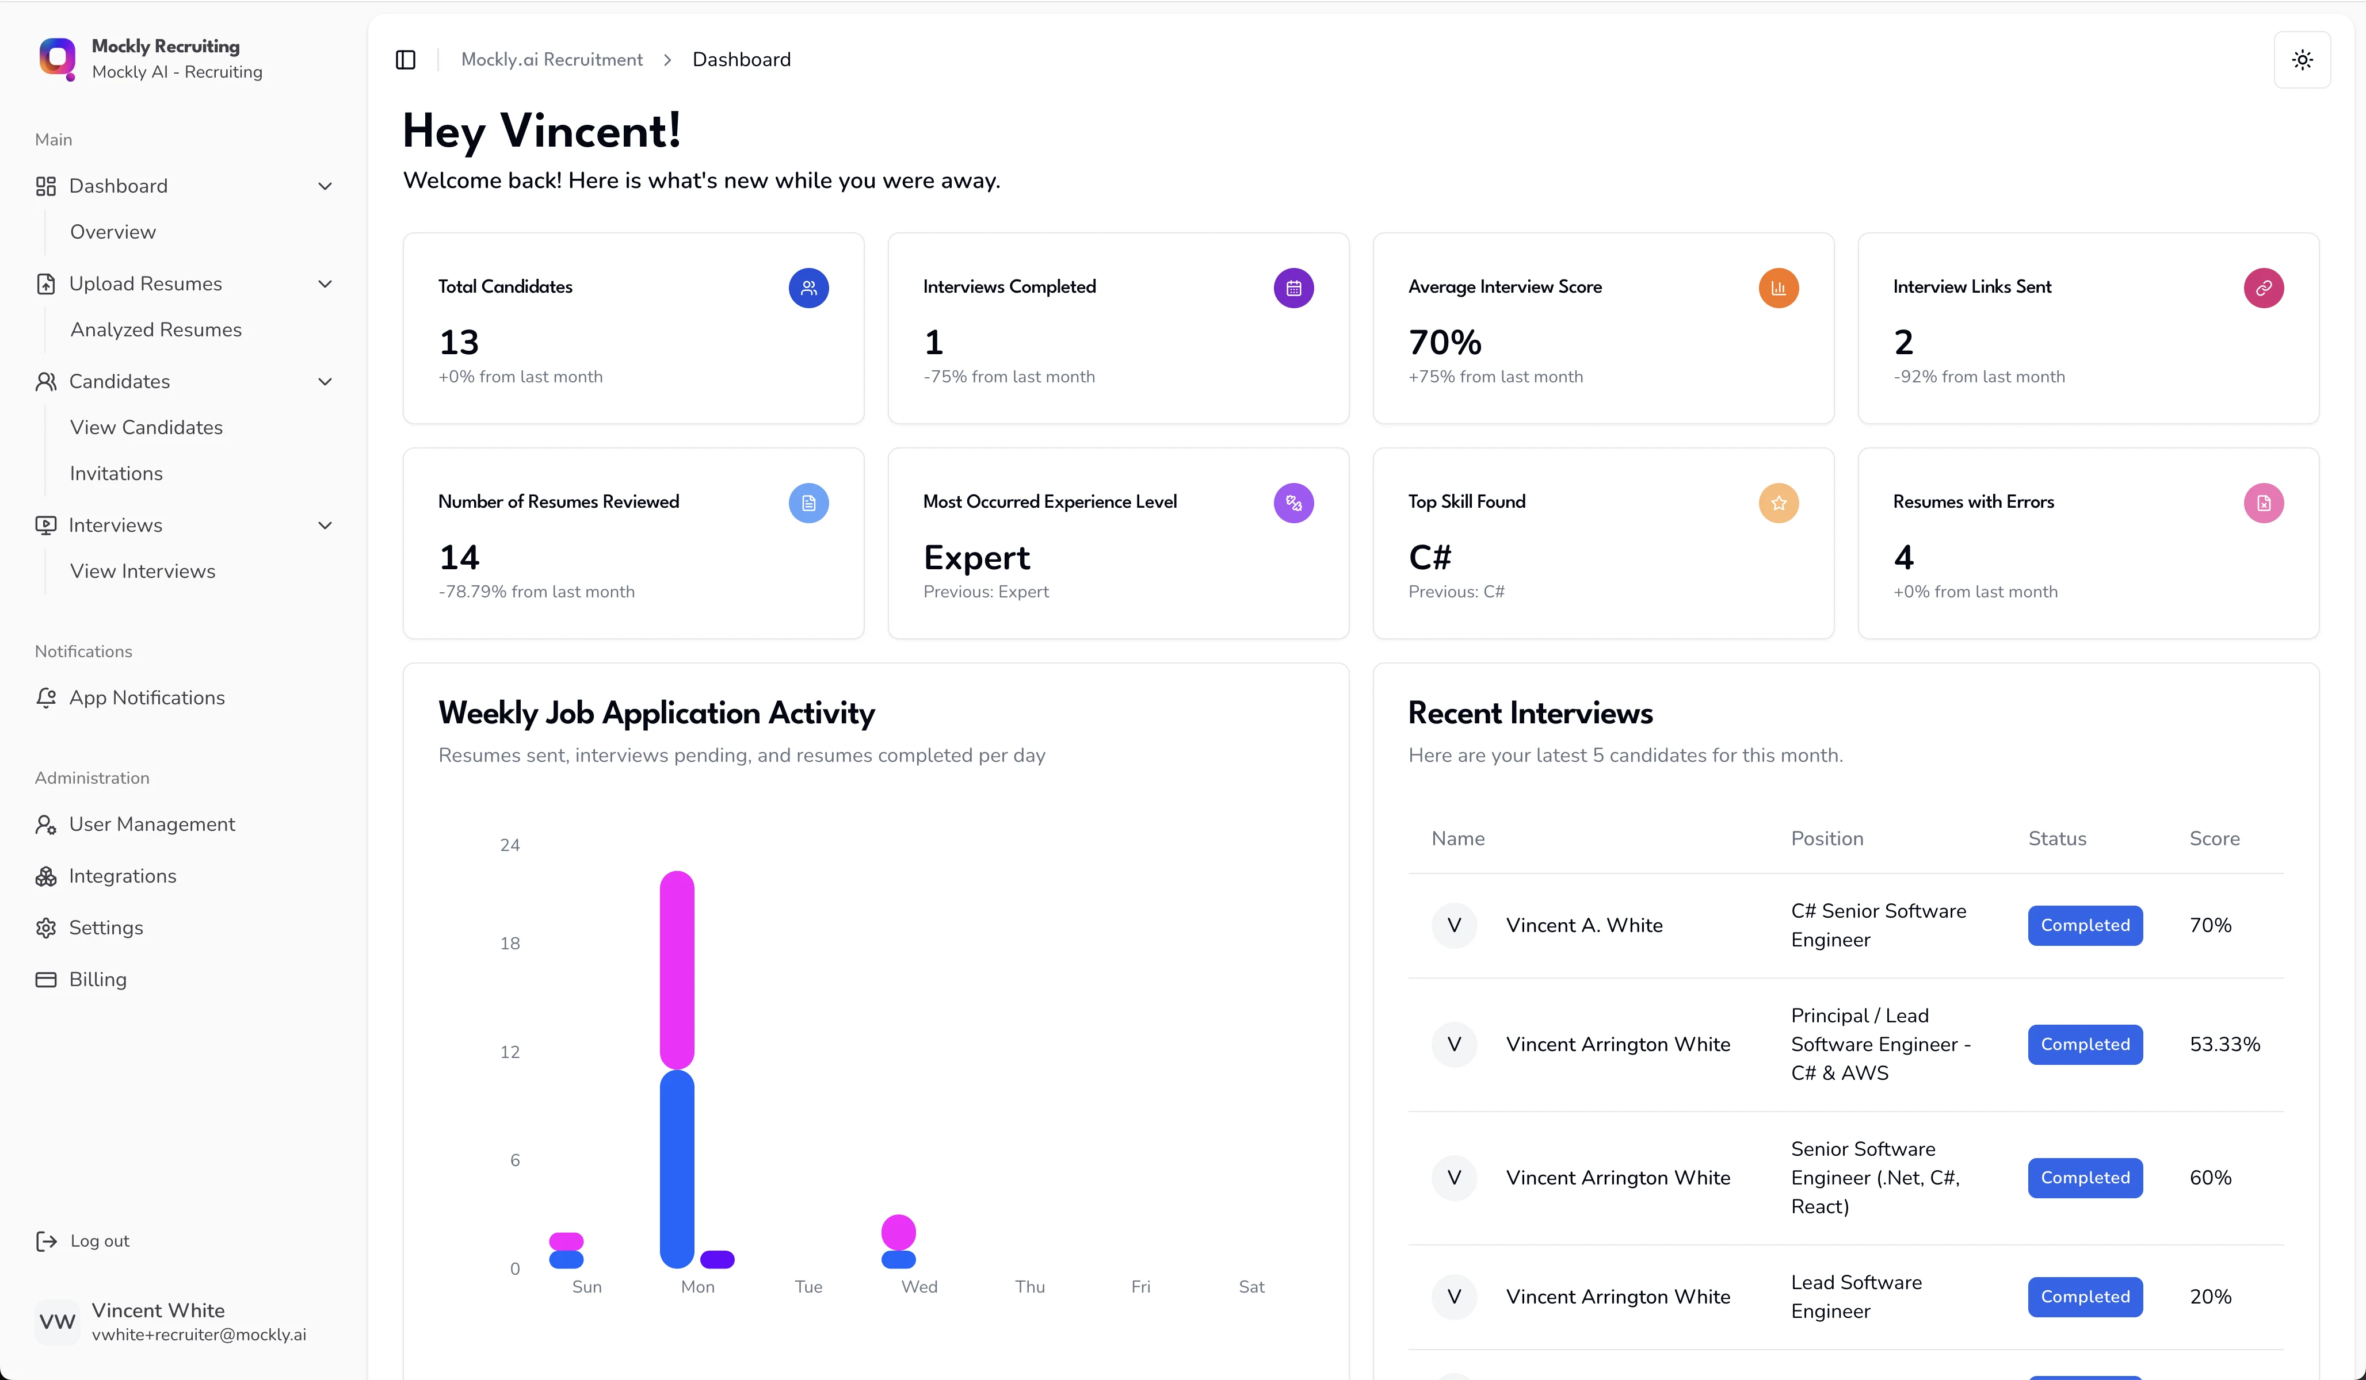Click the Mockly.ai Recruitment breadcrumb link

click(551, 60)
